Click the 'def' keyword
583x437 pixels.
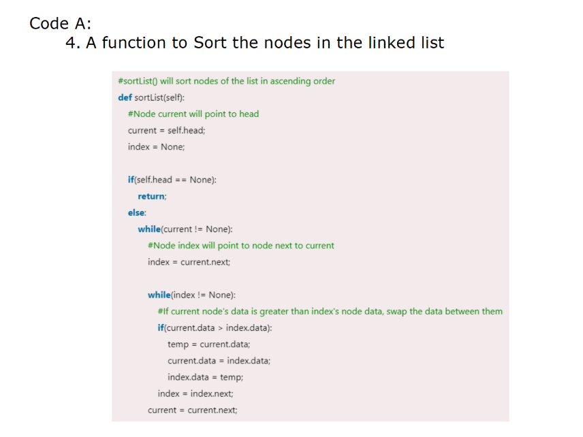125,97
